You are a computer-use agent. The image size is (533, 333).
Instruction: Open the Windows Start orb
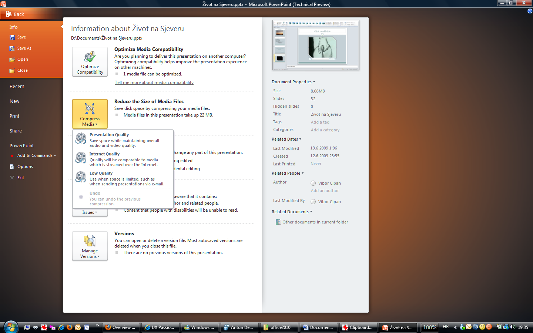tap(11, 327)
